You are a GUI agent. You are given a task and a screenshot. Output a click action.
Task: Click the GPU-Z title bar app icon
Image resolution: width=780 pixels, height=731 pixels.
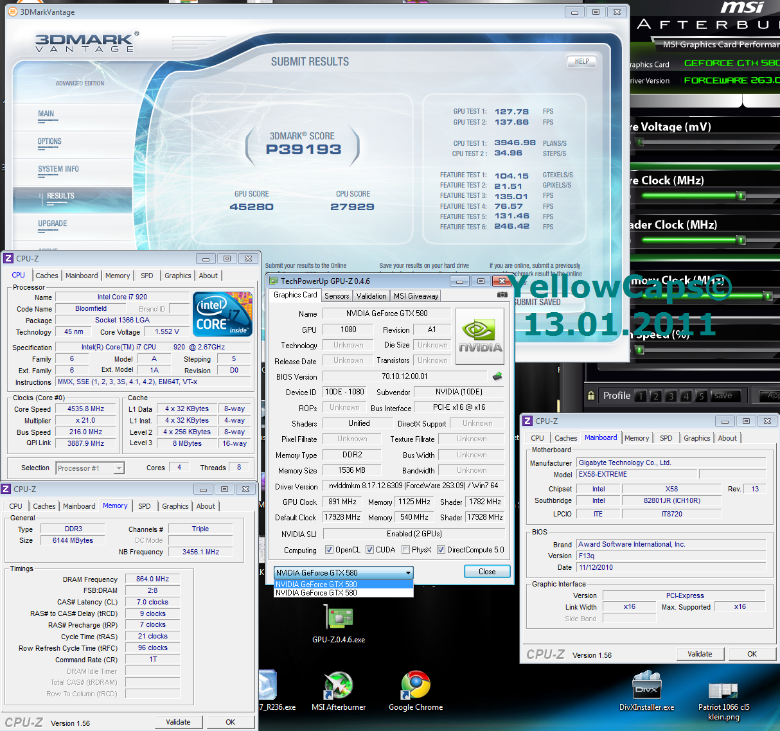(x=274, y=281)
